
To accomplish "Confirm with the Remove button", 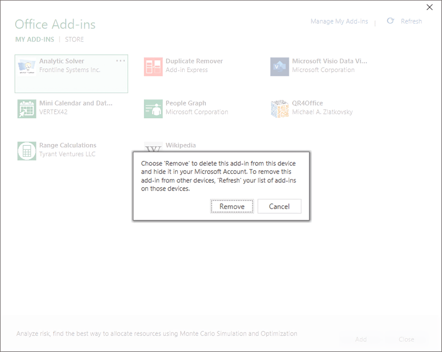I will [x=232, y=206].
